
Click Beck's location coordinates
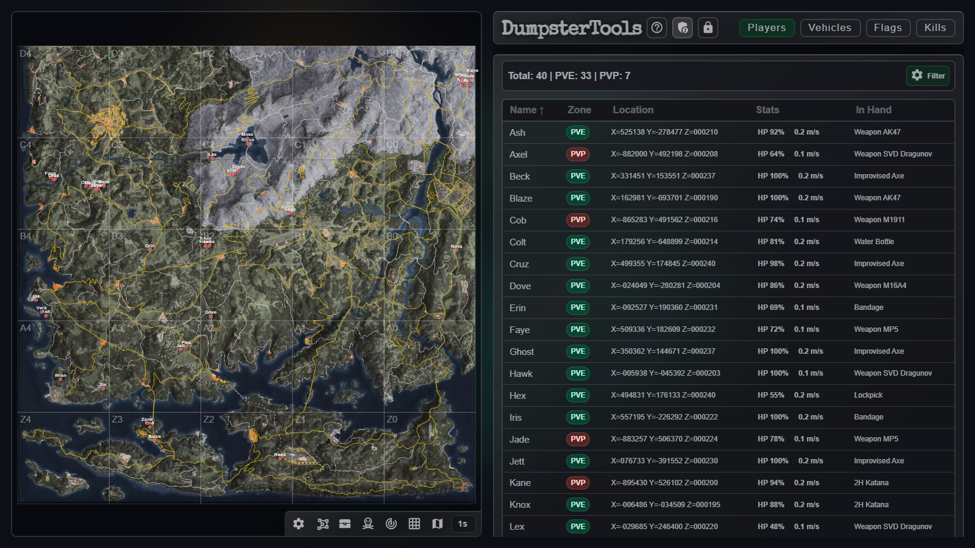pos(663,176)
